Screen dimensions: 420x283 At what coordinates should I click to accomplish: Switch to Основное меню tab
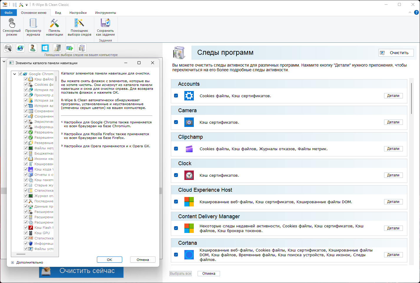[x=34, y=13]
